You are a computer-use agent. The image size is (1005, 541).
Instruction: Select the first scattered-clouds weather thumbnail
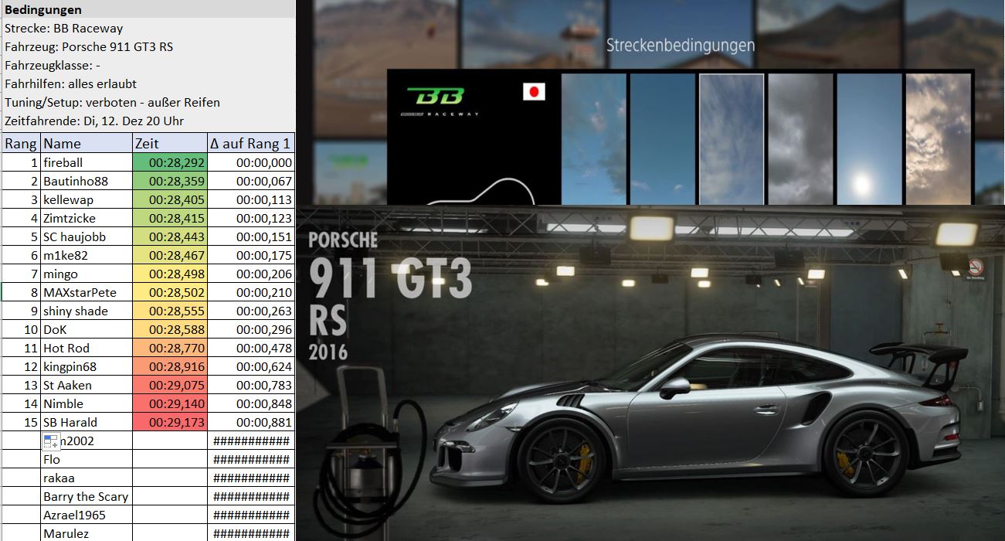[x=592, y=139]
